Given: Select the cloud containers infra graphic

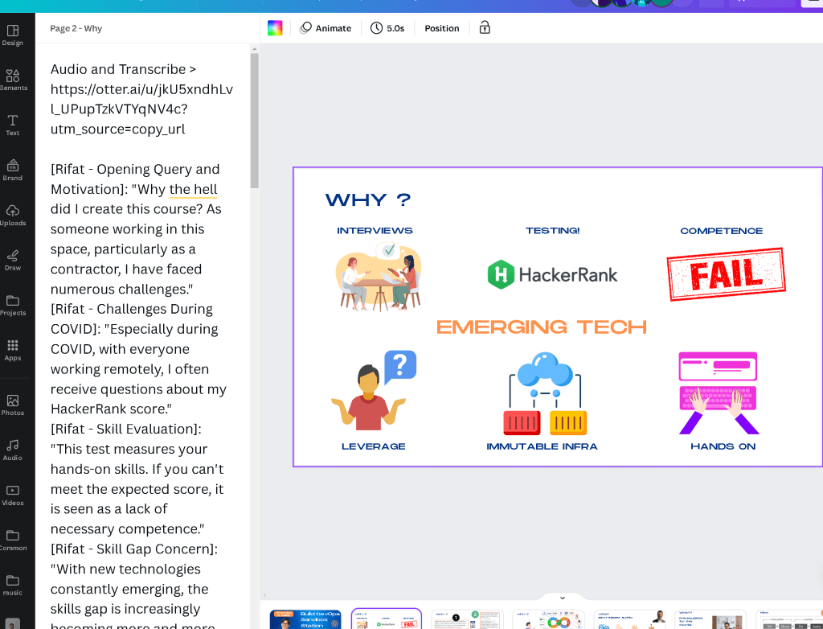Looking at the screenshot, I should click(x=545, y=393).
